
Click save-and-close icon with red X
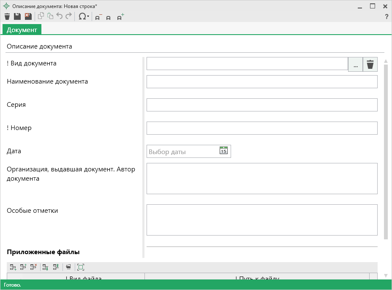click(28, 16)
